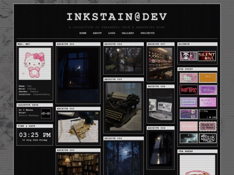
Task: Click the 'Do I Wanna Know?' song title
Action: [26, 111]
